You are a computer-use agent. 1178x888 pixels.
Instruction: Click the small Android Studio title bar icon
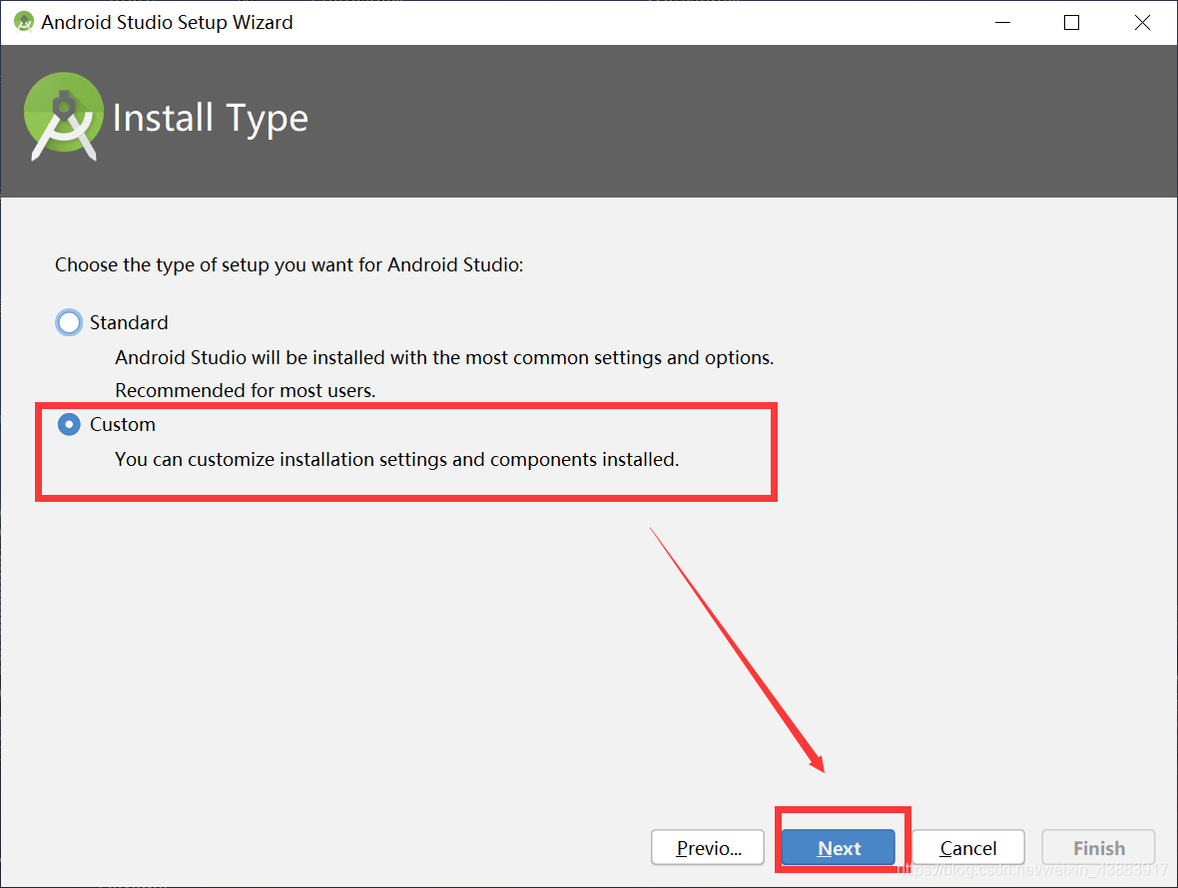(x=24, y=23)
